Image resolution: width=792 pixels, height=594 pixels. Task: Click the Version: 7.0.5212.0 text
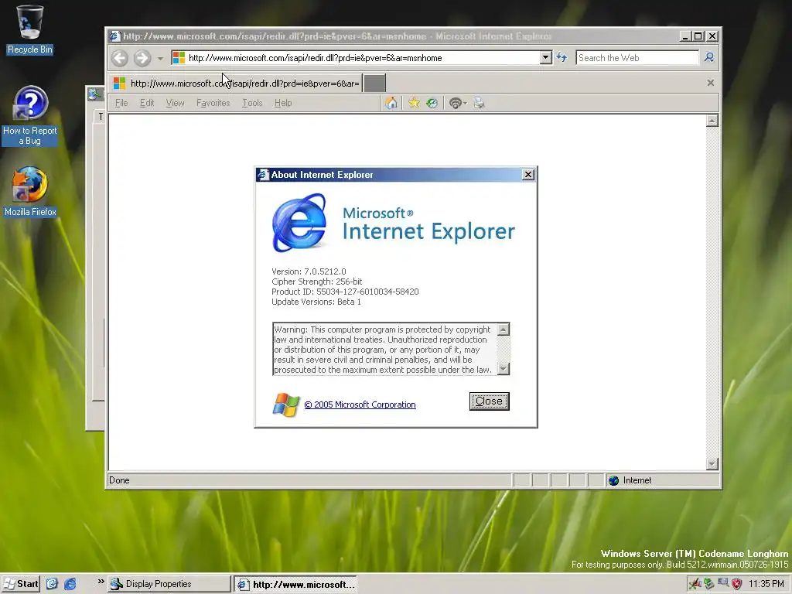[309, 271]
